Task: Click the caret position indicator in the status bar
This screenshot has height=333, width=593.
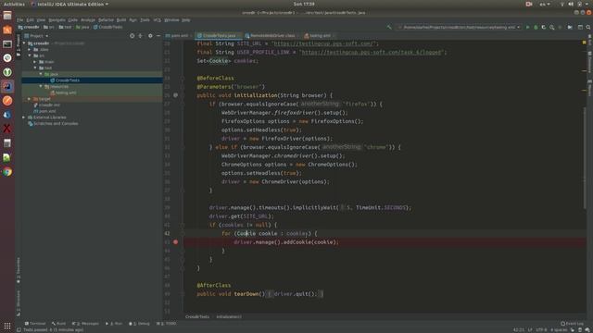Action: (x=519, y=330)
